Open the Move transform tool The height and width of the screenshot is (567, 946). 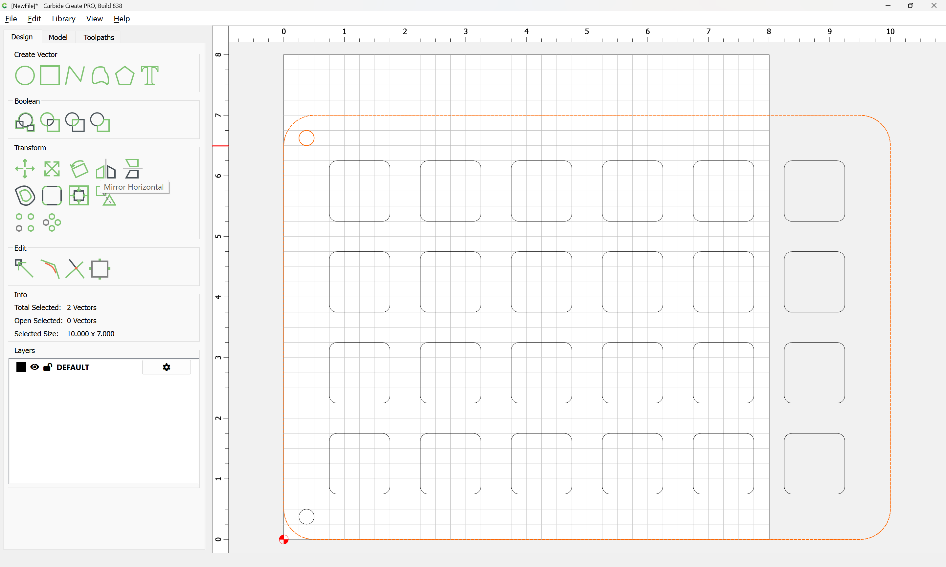25,169
